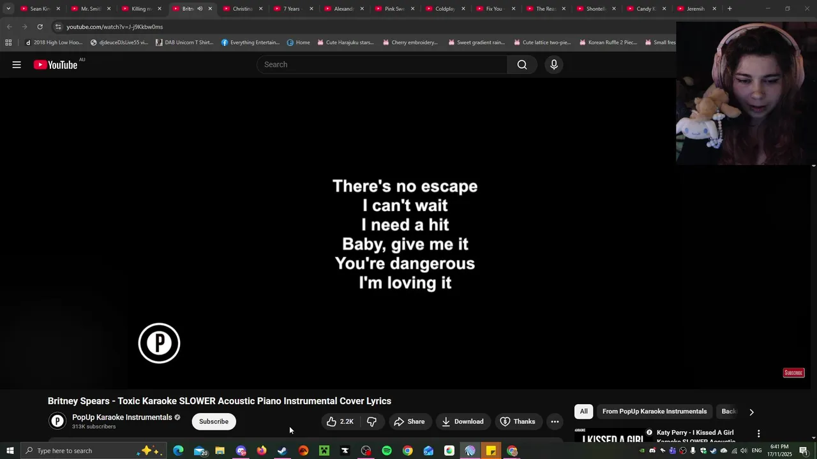Open Windows Start menu
The height and width of the screenshot is (459, 817).
[10, 451]
